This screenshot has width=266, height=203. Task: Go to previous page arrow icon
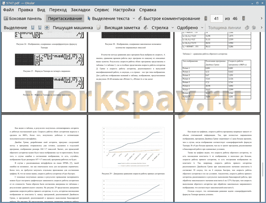click(206, 18)
